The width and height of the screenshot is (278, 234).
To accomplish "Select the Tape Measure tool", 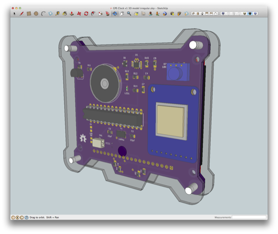I will 57,13.
